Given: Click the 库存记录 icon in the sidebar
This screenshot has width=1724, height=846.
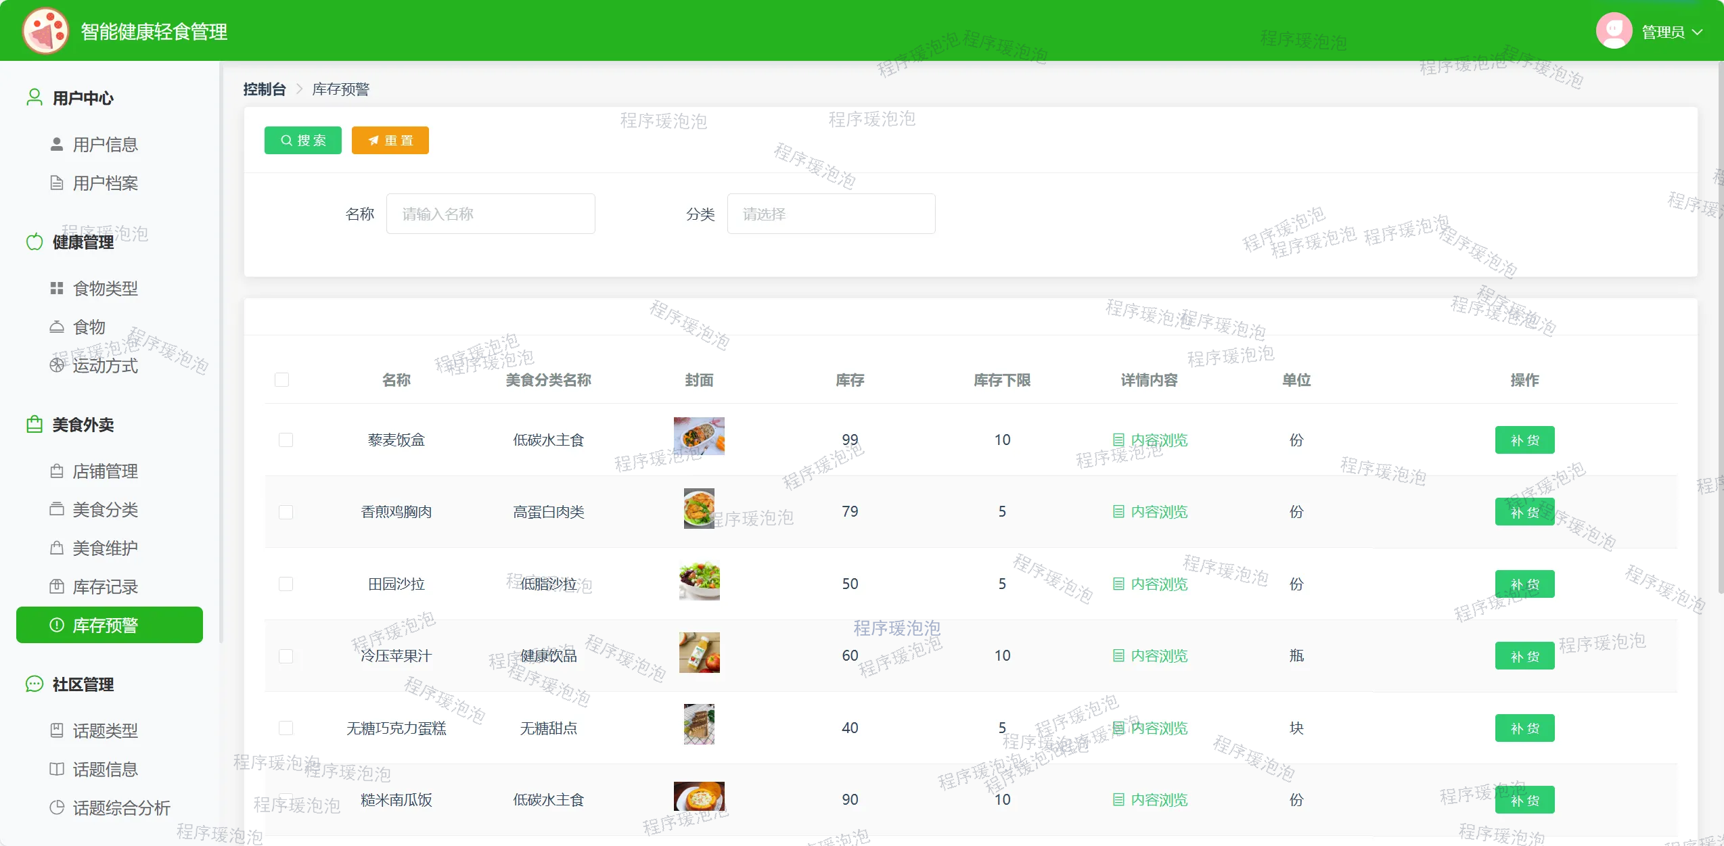Looking at the screenshot, I should pos(57,587).
